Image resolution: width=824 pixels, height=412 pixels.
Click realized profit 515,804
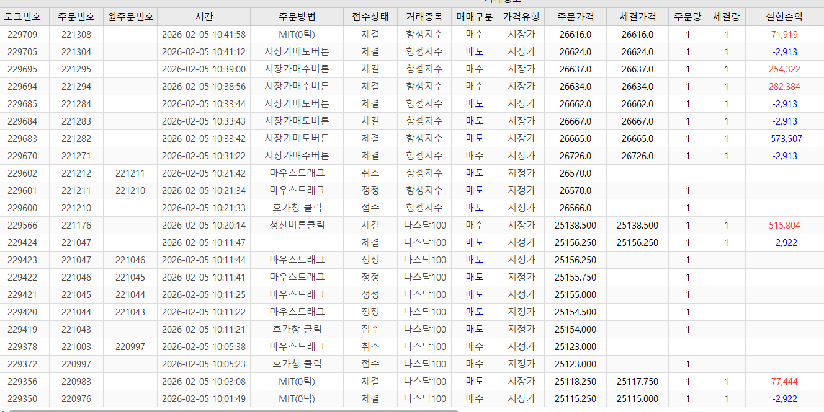tap(784, 226)
